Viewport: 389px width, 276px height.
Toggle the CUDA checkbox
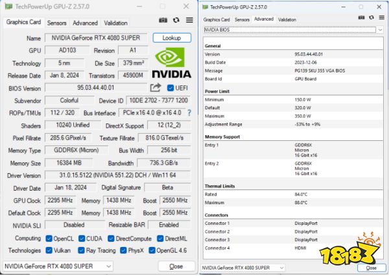tap(82, 239)
